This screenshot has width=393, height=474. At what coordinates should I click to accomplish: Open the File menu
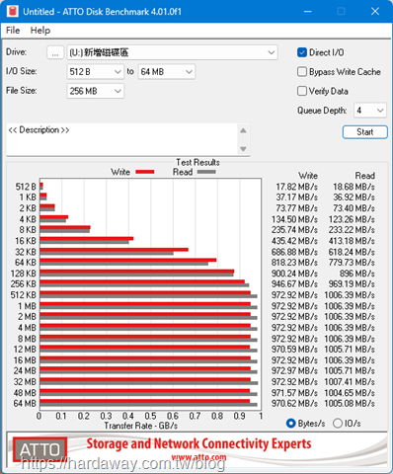pyautogui.click(x=13, y=31)
